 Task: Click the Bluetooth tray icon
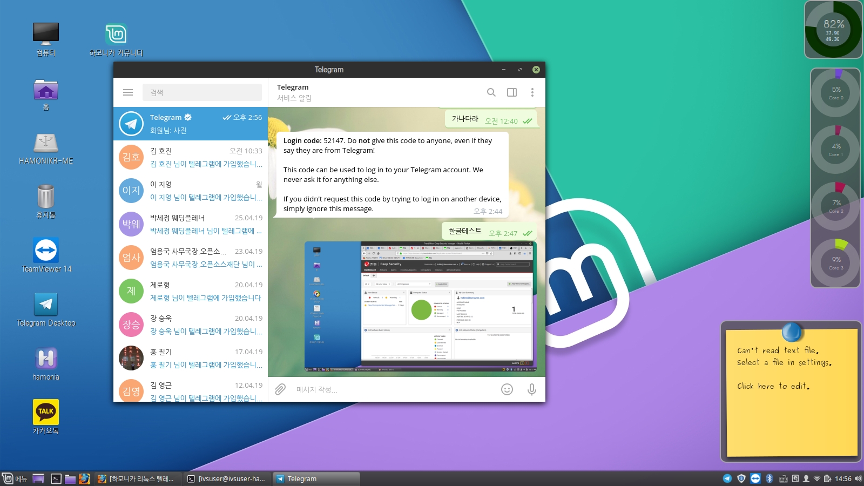tap(769, 478)
